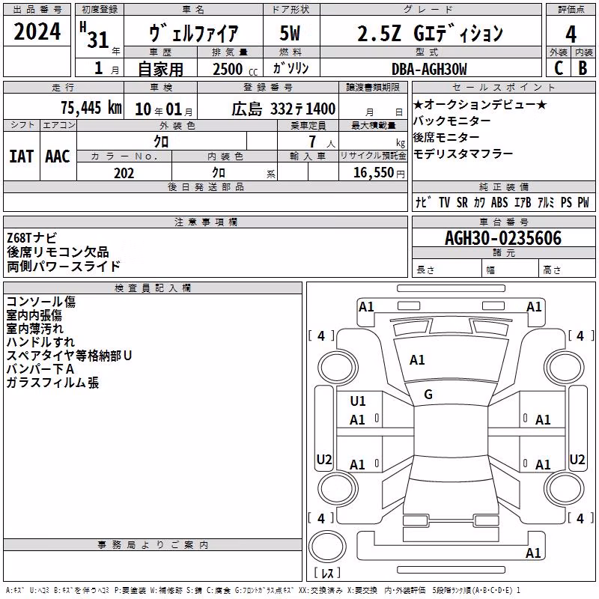The width and height of the screenshot is (599, 599).
Task: Click the spare tire circle above レス
Action: pyautogui.click(x=327, y=547)
